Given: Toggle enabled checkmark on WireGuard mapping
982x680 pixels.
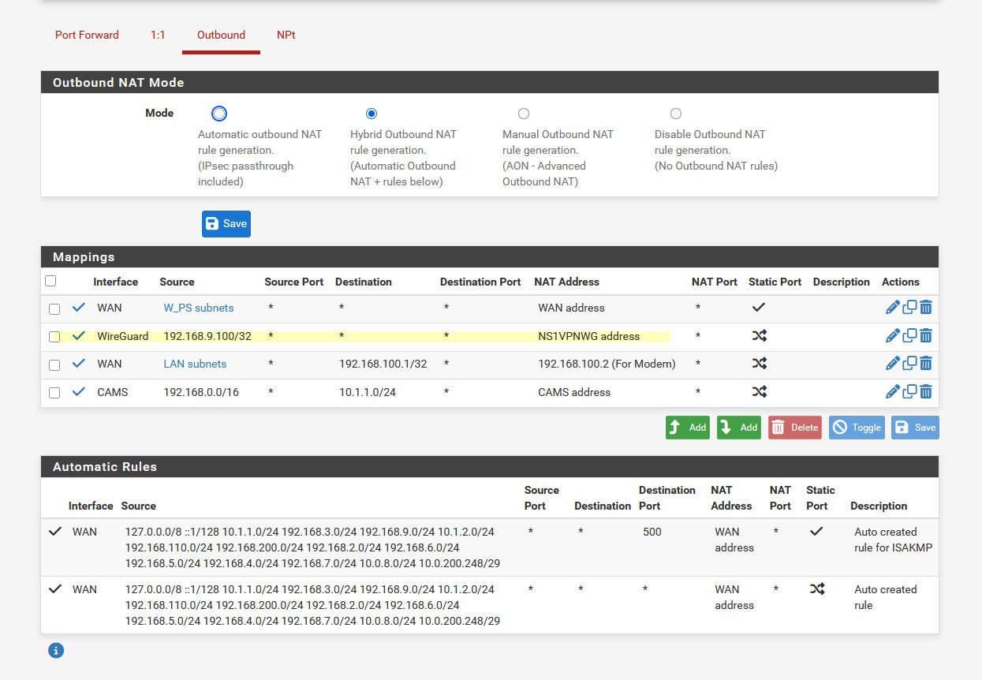Looking at the screenshot, I should [78, 336].
